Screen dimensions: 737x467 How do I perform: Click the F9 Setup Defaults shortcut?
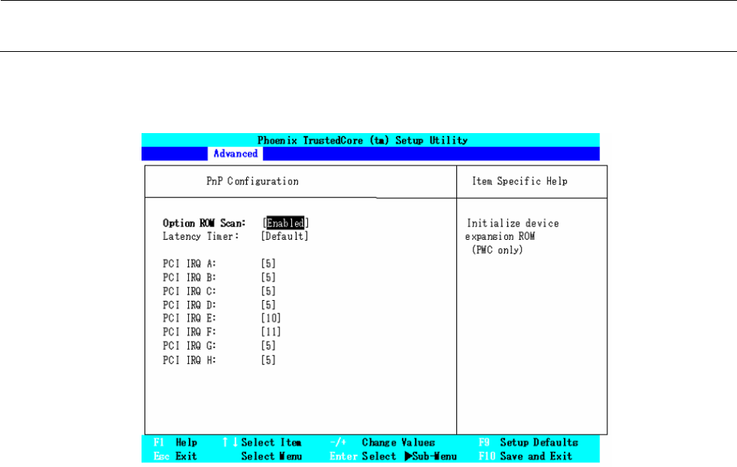coord(528,443)
